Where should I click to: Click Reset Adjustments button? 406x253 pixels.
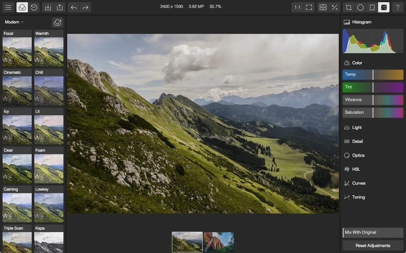coord(373,245)
